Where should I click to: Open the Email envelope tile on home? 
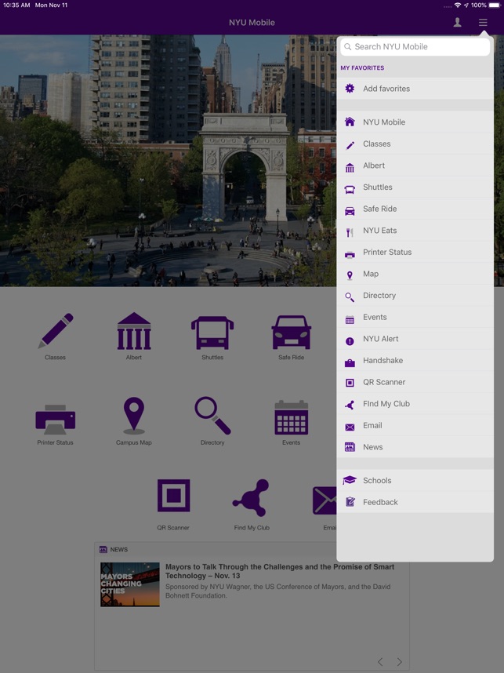click(x=325, y=507)
